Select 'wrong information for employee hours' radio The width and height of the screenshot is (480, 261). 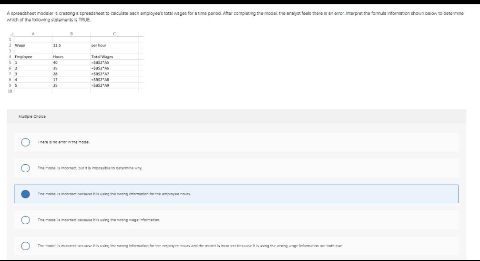coord(25,194)
